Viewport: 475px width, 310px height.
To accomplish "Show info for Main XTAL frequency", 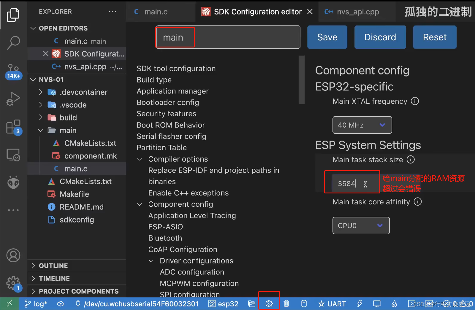I will tap(415, 101).
